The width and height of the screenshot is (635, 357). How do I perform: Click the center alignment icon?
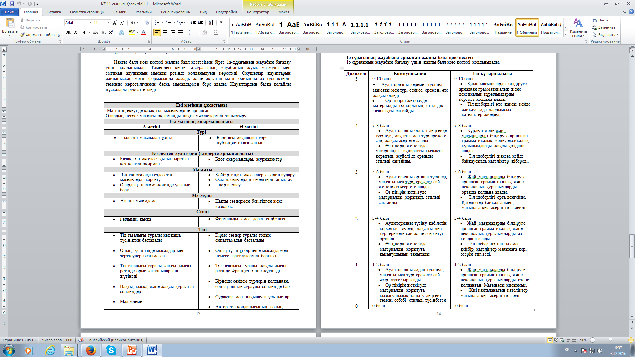[x=165, y=32]
